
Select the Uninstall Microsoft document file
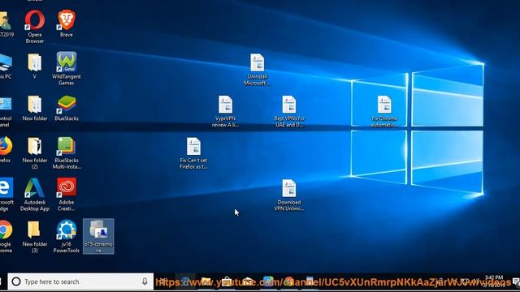pyautogui.click(x=257, y=70)
